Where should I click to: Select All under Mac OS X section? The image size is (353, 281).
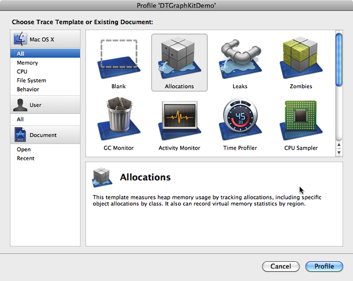(x=20, y=54)
